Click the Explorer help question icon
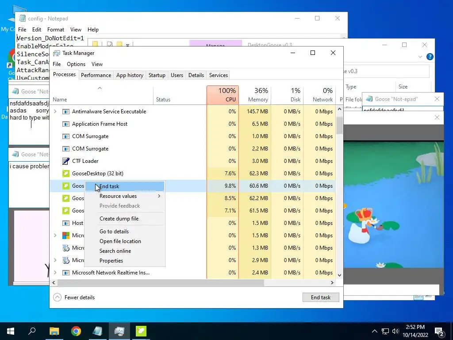Screen dimensions: 453x340 click(430, 57)
